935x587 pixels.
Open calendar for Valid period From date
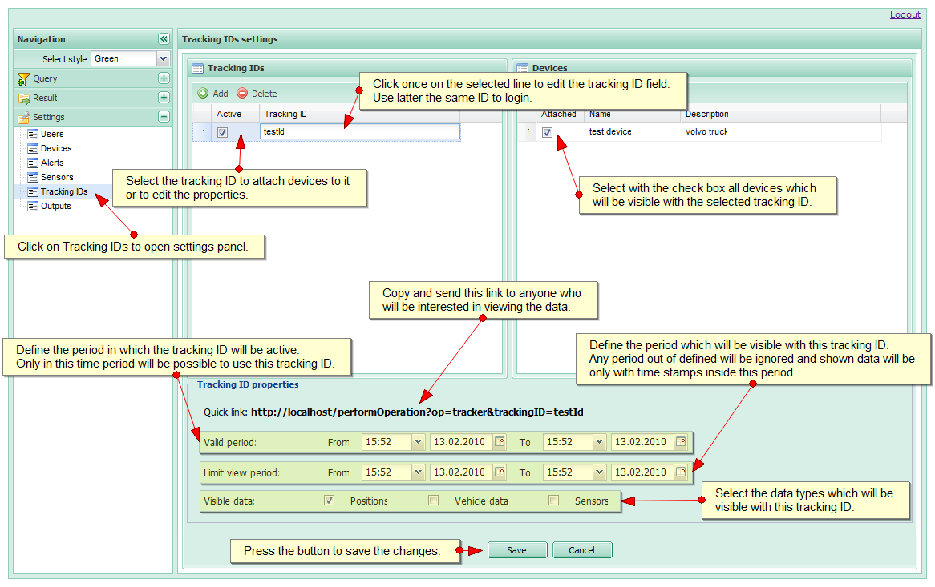pyautogui.click(x=500, y=442)
